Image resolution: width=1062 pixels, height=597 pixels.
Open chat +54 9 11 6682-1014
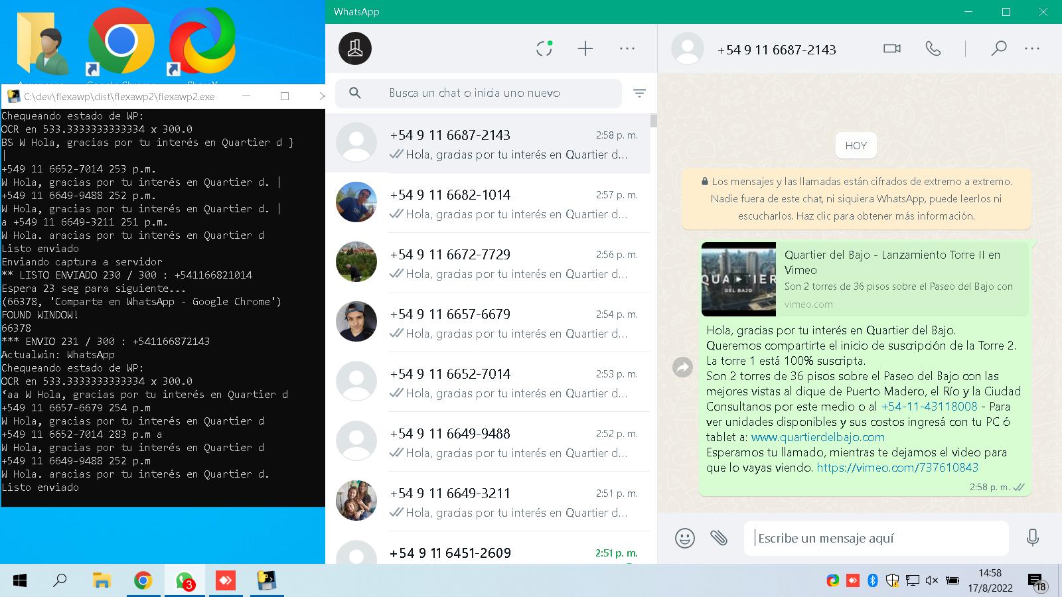click(488, 203)
